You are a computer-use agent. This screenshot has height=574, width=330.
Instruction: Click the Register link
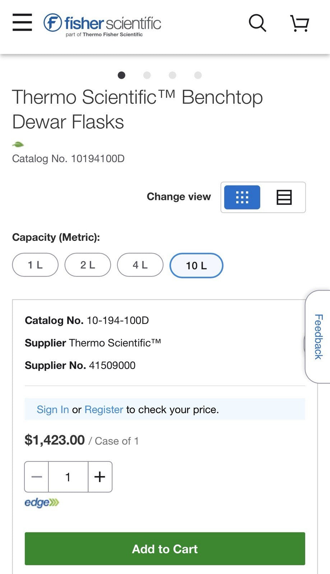104,409
